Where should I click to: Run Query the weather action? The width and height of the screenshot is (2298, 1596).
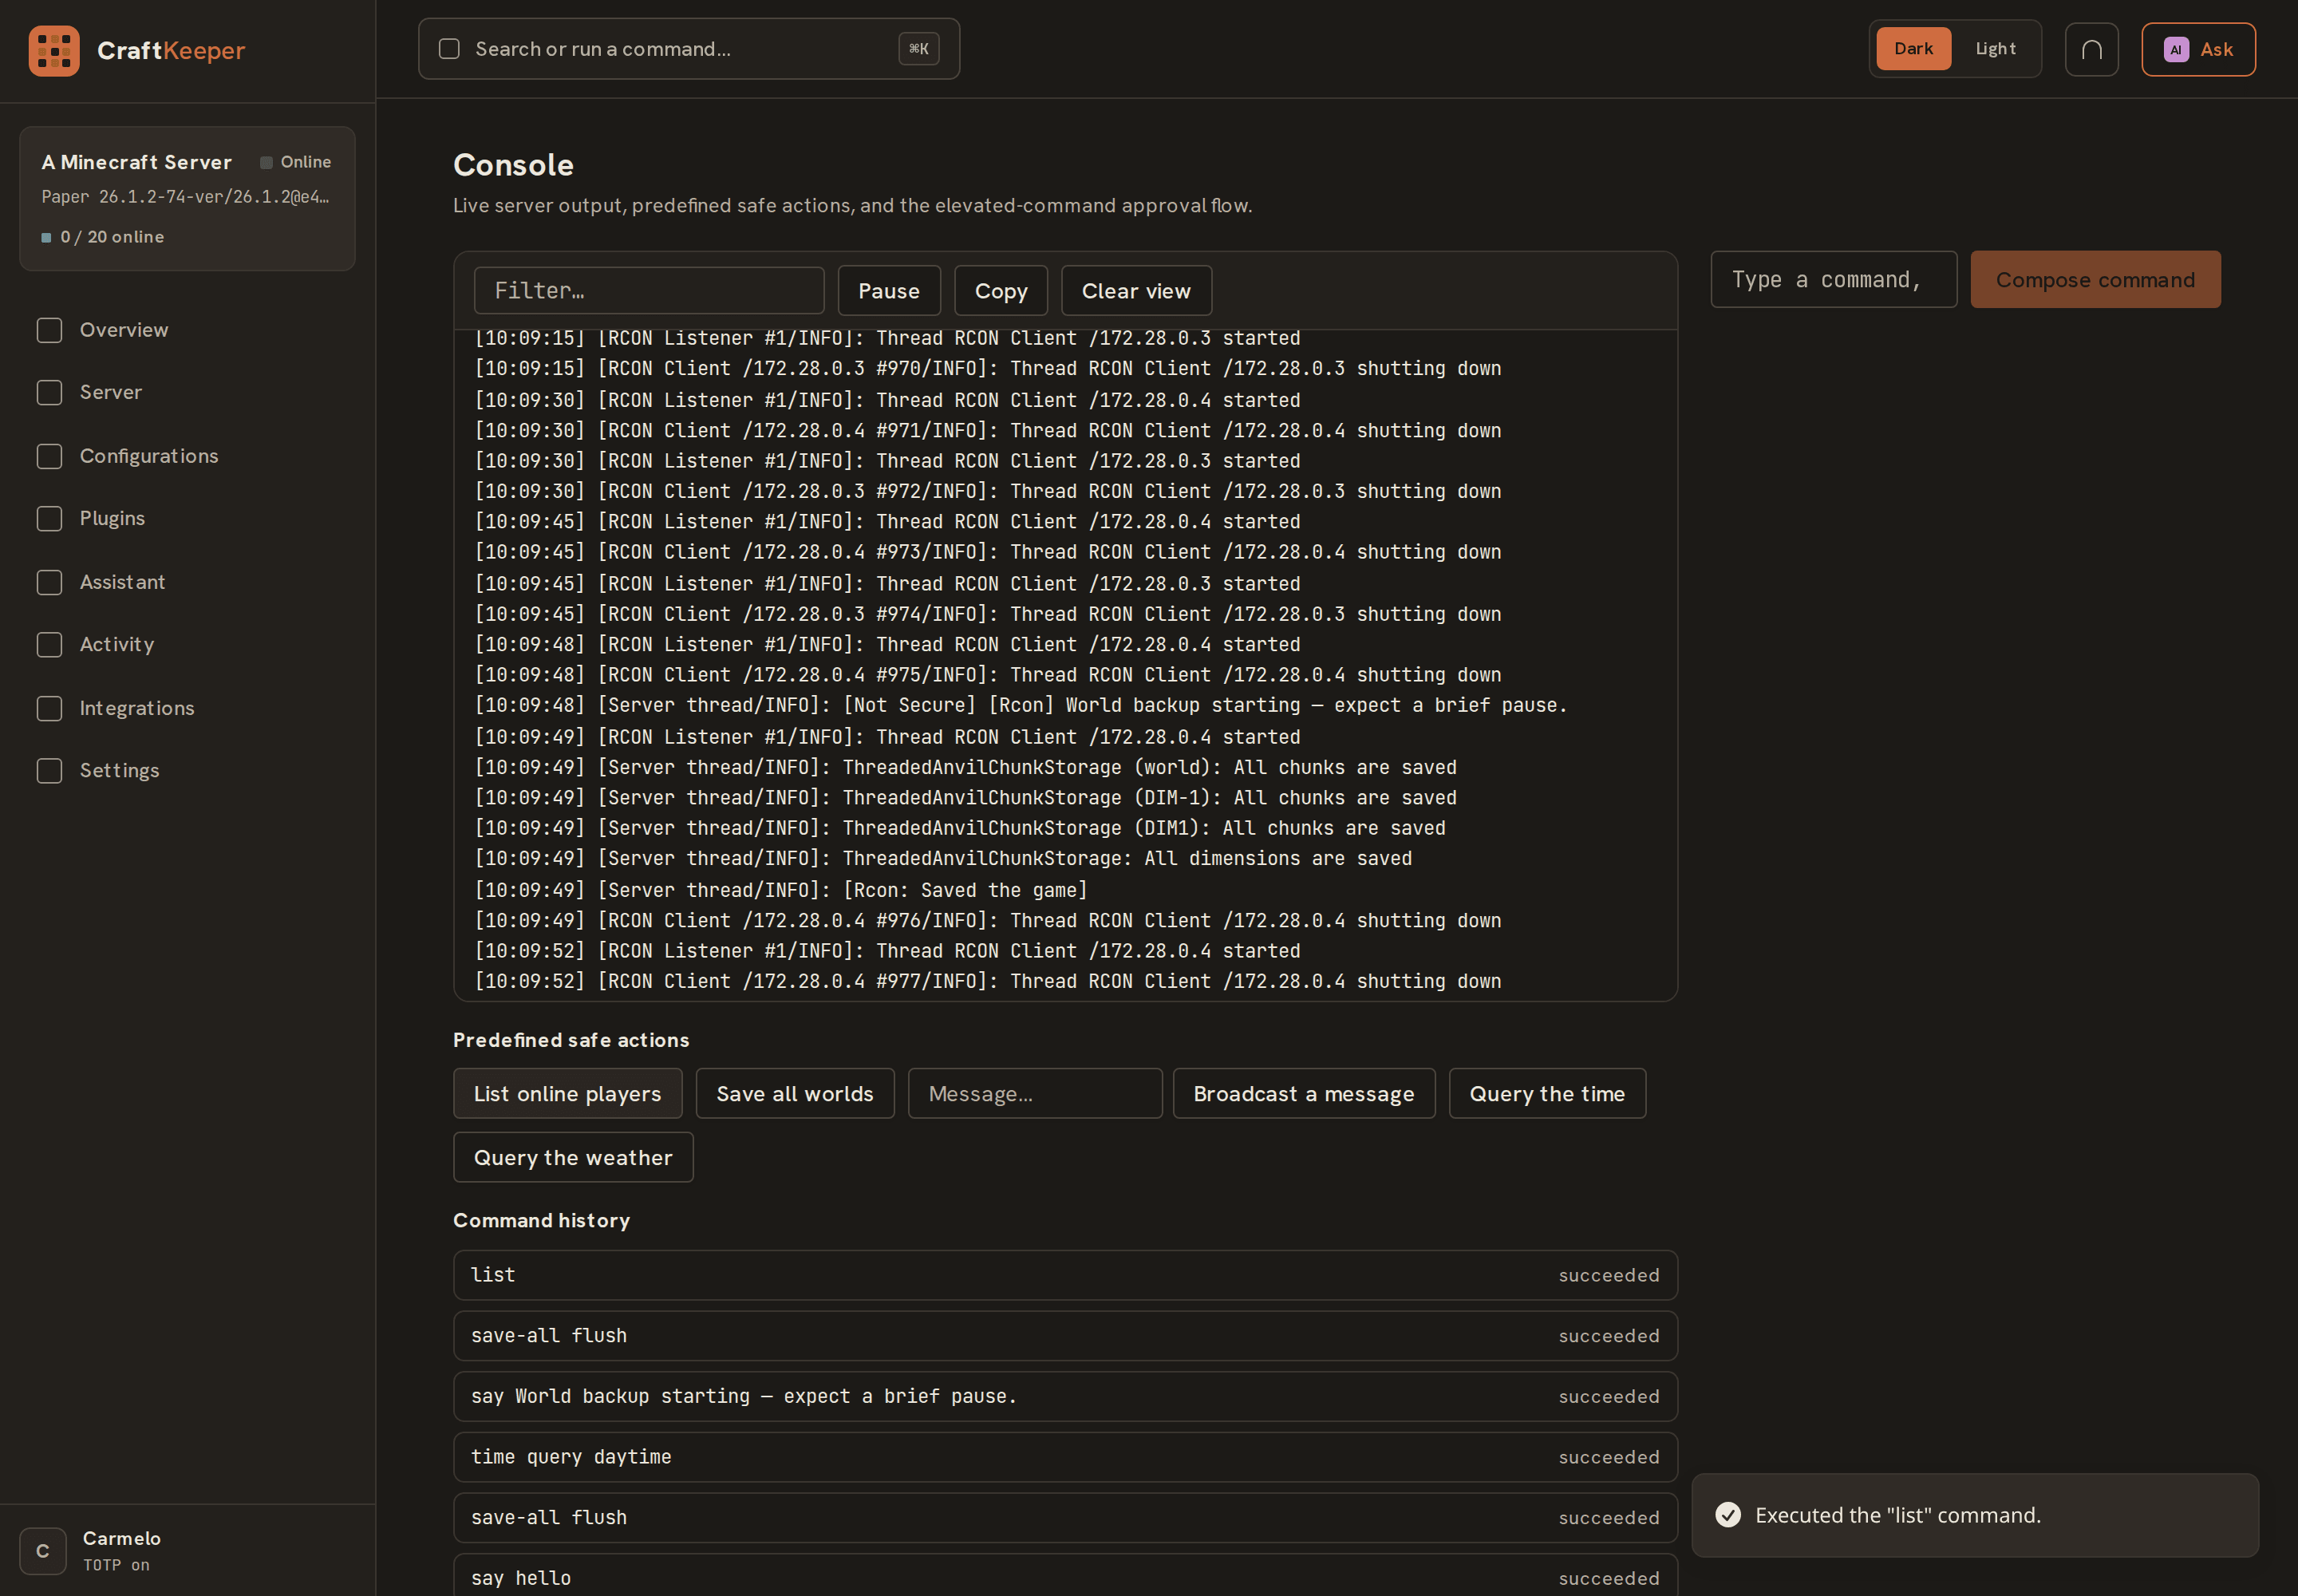[x=573, y=1158]
